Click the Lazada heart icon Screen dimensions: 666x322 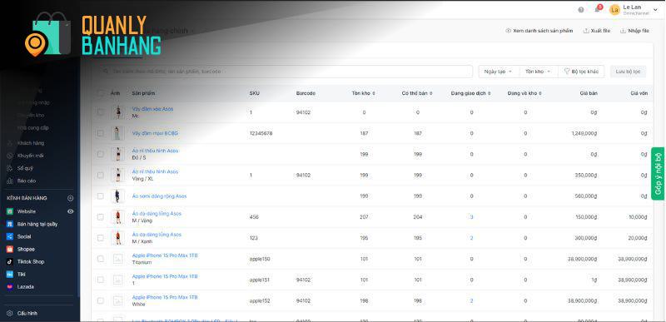(10, 287)
